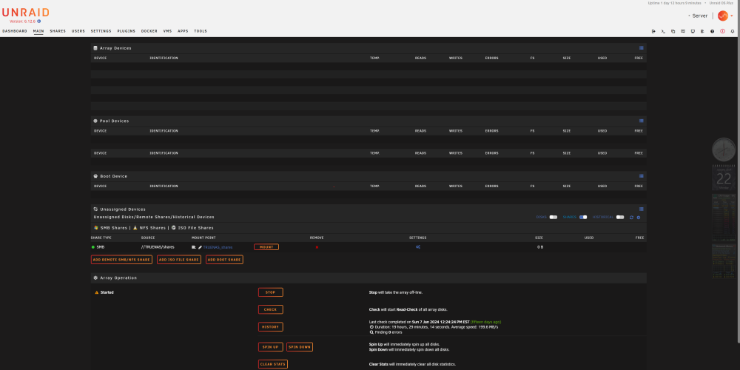Refresh Unassigned Devices with the refresh icon

pos(631,217)
